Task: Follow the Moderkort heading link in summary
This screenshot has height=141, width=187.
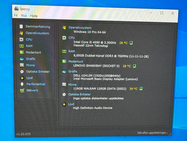Action: pos(76,62)
